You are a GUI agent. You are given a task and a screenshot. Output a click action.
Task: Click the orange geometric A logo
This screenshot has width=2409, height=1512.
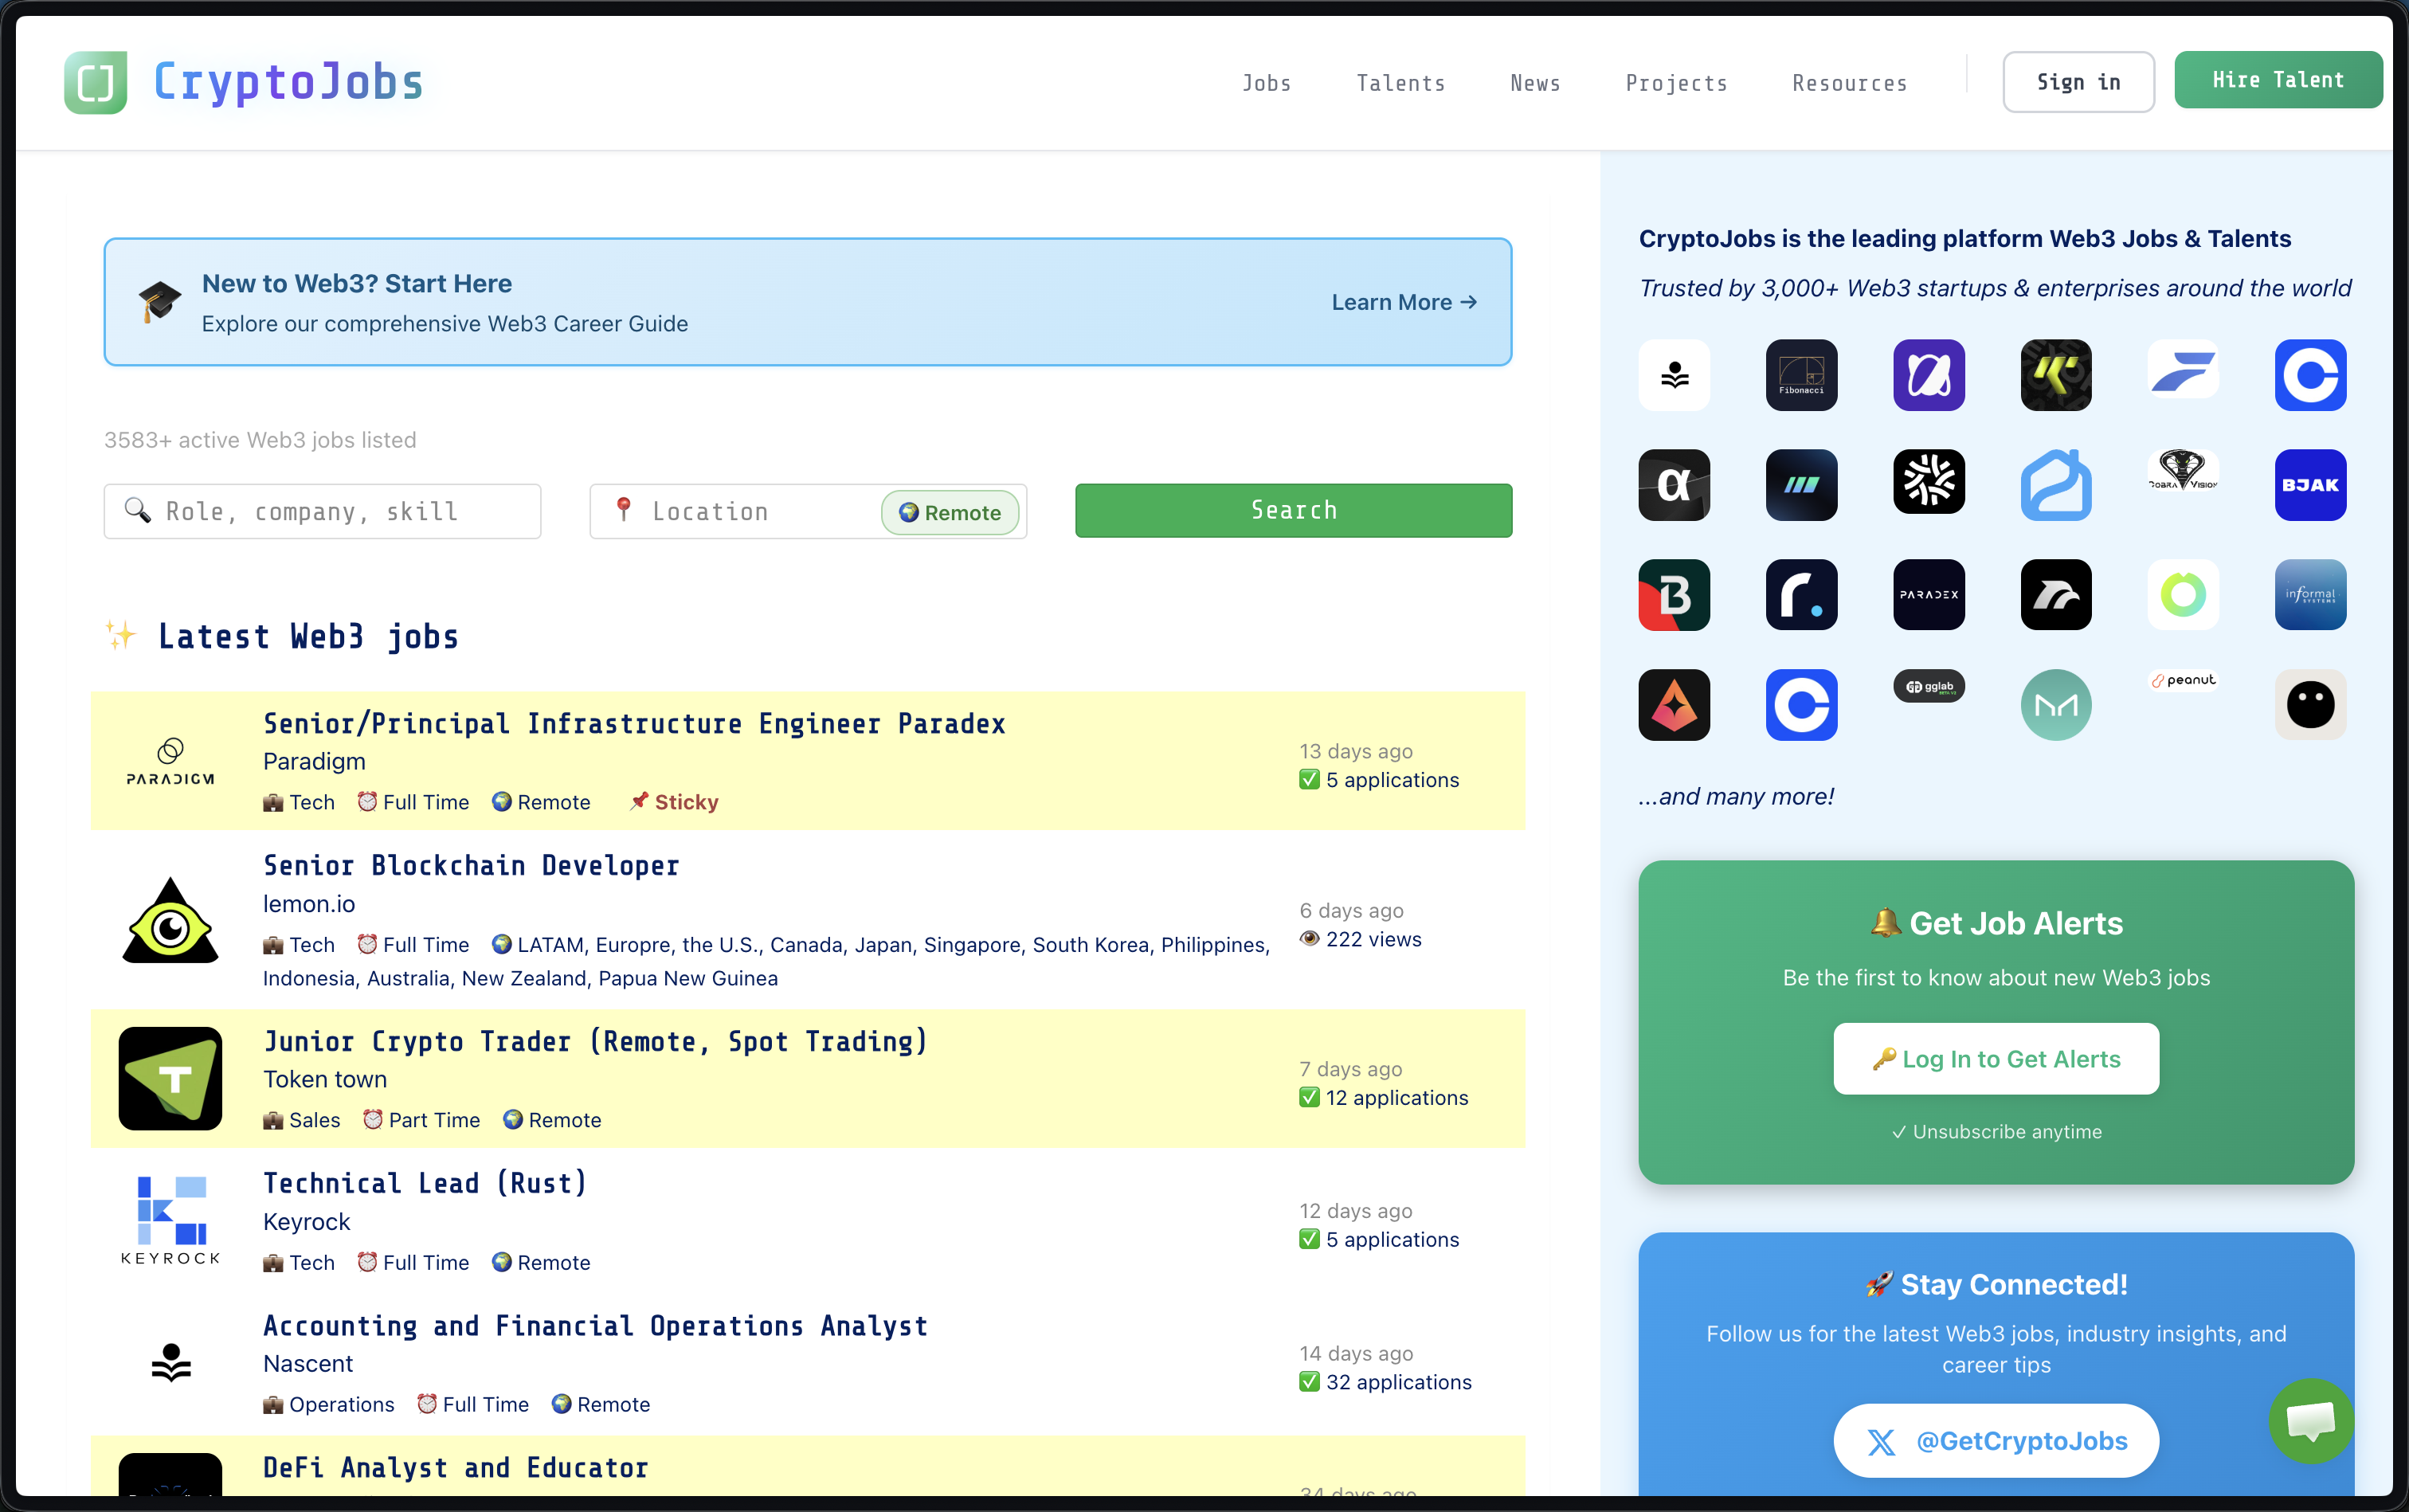point(1674,705)
